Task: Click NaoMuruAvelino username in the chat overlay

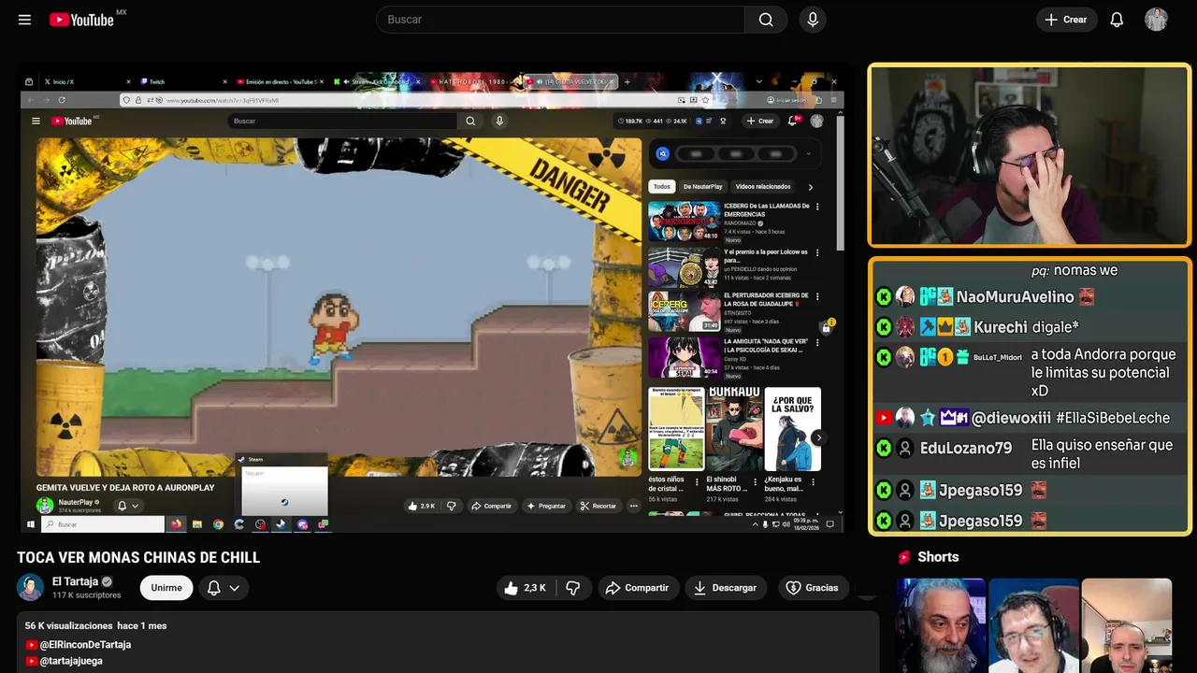Action: tap(1015, 297)
